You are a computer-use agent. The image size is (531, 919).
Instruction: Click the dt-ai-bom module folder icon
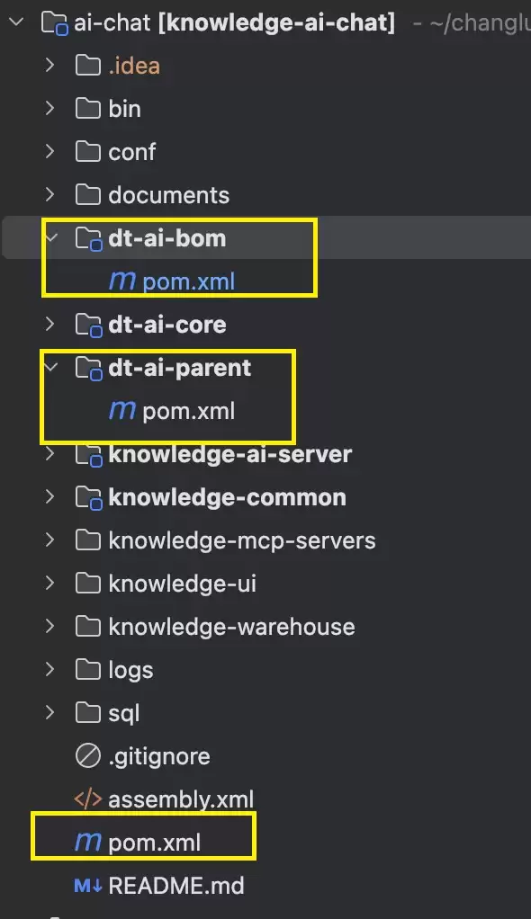89,239
